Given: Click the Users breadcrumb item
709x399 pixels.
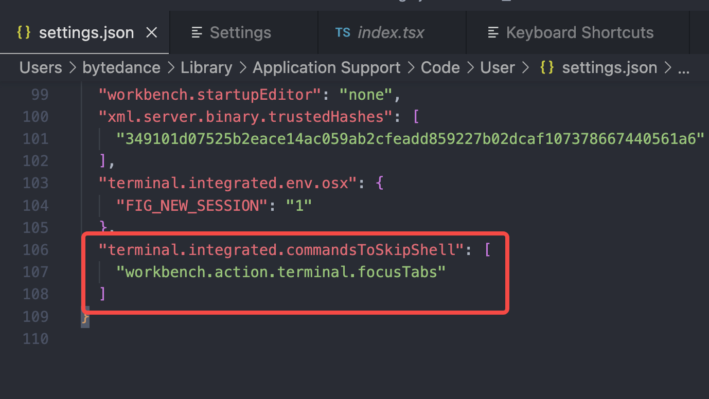Looking at the screenshot, I should [x=40, y=67].
